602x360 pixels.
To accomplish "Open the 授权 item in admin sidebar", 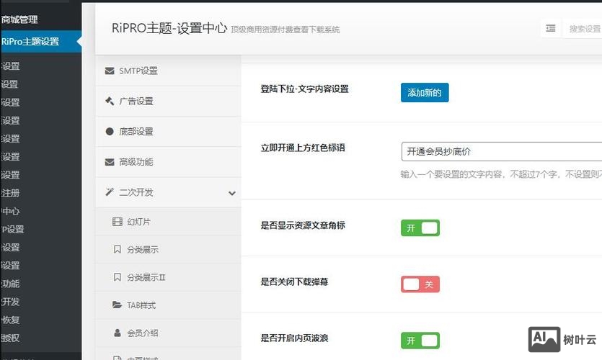I will pyautogui.click(x=10, y=338).
